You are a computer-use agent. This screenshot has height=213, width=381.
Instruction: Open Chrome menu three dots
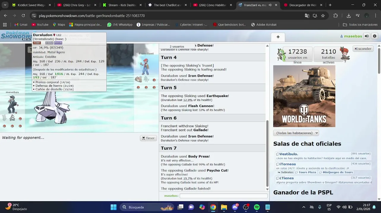coord(376,16)
